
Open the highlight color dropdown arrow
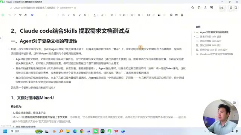105,15
